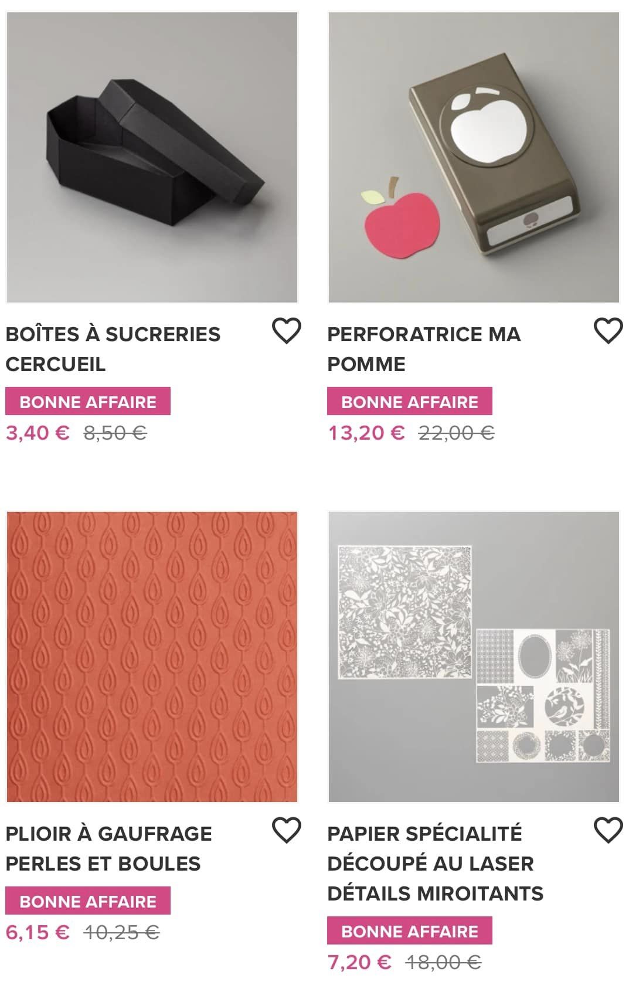This screenshot has height=982, width=629.
Task: Open Boîtes à Sucreries Cercueil product title
Action: (113, 349)
